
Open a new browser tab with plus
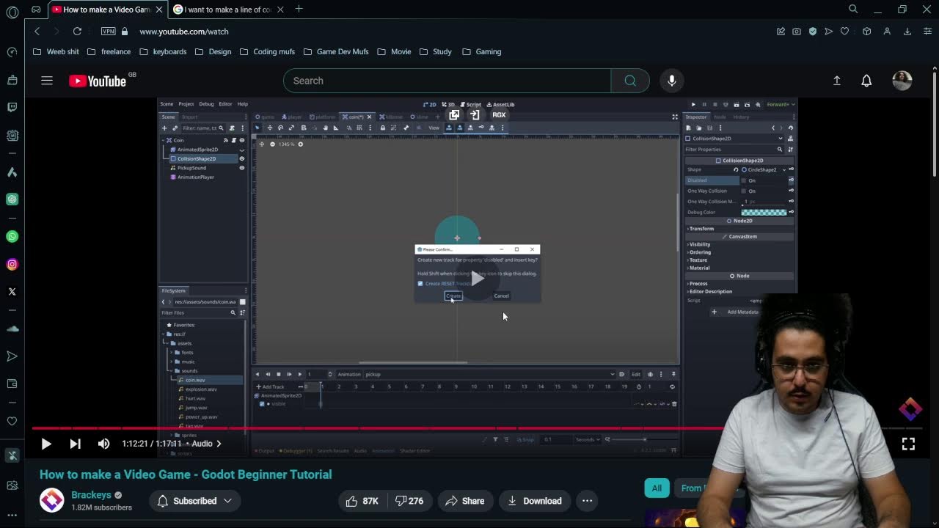point(299,10)
